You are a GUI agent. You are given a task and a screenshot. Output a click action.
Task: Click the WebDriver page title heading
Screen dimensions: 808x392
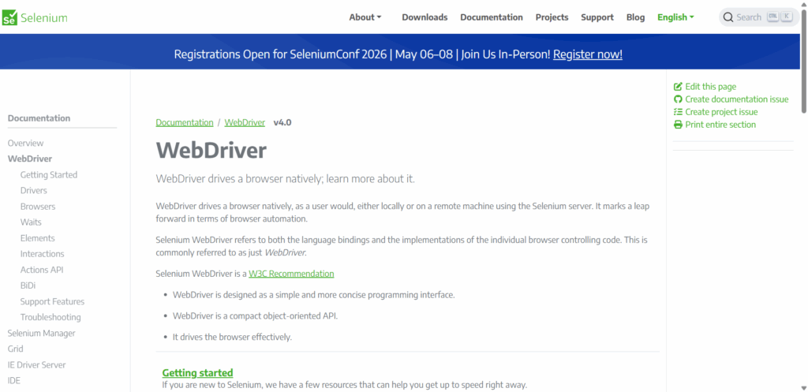pyautogui.click(x=211, y=151)
